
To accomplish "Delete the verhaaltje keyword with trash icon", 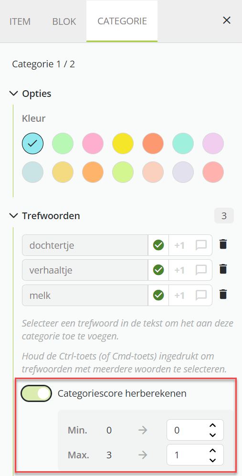I will [x=223, y=269].
